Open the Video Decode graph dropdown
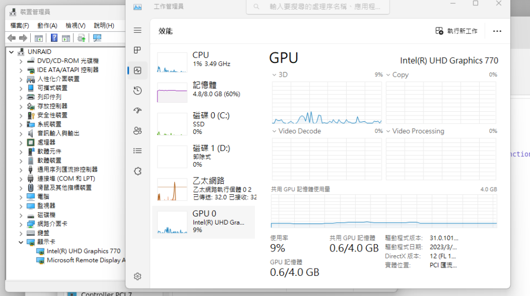Image resolution: width=530 pixels, height=296 pixels. click(274, 131)
